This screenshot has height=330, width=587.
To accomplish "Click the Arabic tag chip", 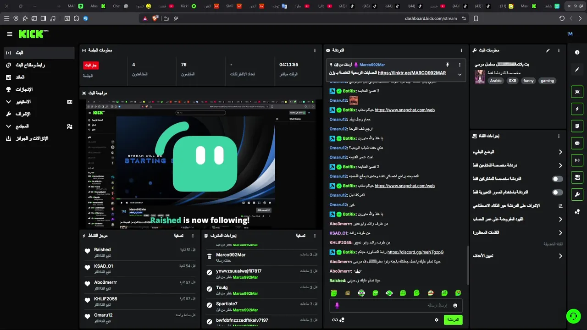I will pos(496,81).
